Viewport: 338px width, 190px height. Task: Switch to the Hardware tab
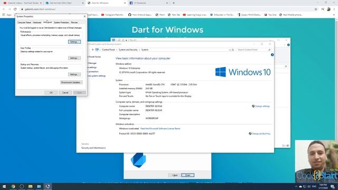pyautogui.click(x=37, y=22)
